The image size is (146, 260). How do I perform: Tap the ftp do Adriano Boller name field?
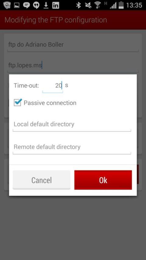click(73, 45)
